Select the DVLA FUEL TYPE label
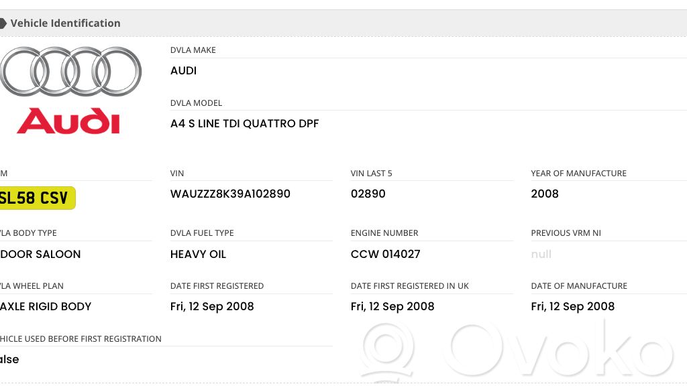Viewport: 687px width, 390px height. pos(202,233)
